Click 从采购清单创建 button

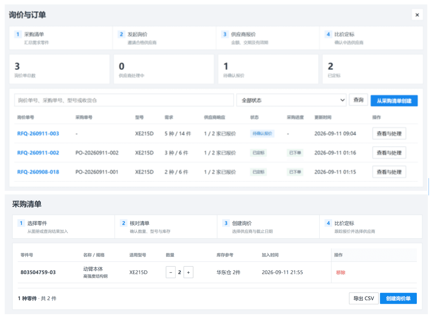click(x=394, y=101)
